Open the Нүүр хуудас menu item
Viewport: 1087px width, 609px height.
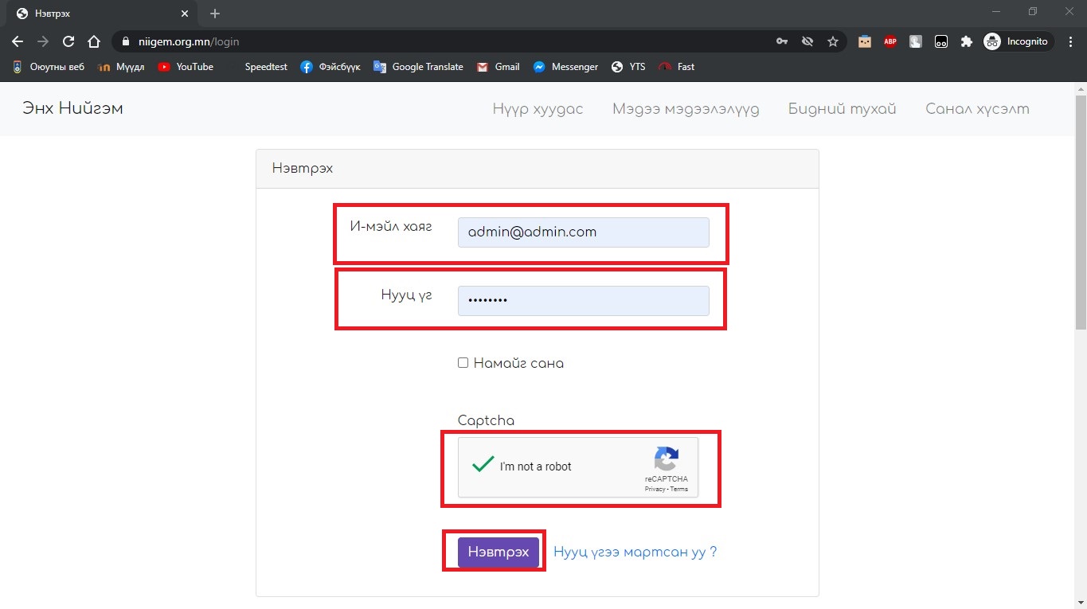(538, 109)
